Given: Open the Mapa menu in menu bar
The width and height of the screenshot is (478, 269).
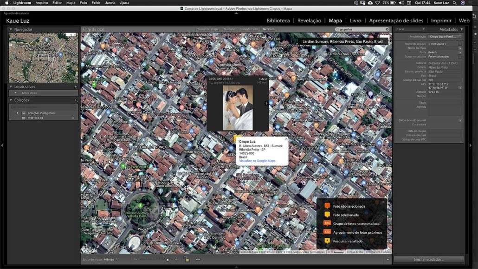Looking at the screenshot, I should [x=71, y=3].
